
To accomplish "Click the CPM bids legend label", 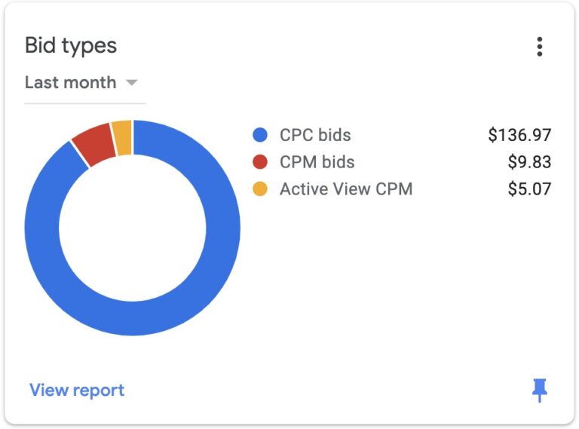I will (x=317, y=162).
